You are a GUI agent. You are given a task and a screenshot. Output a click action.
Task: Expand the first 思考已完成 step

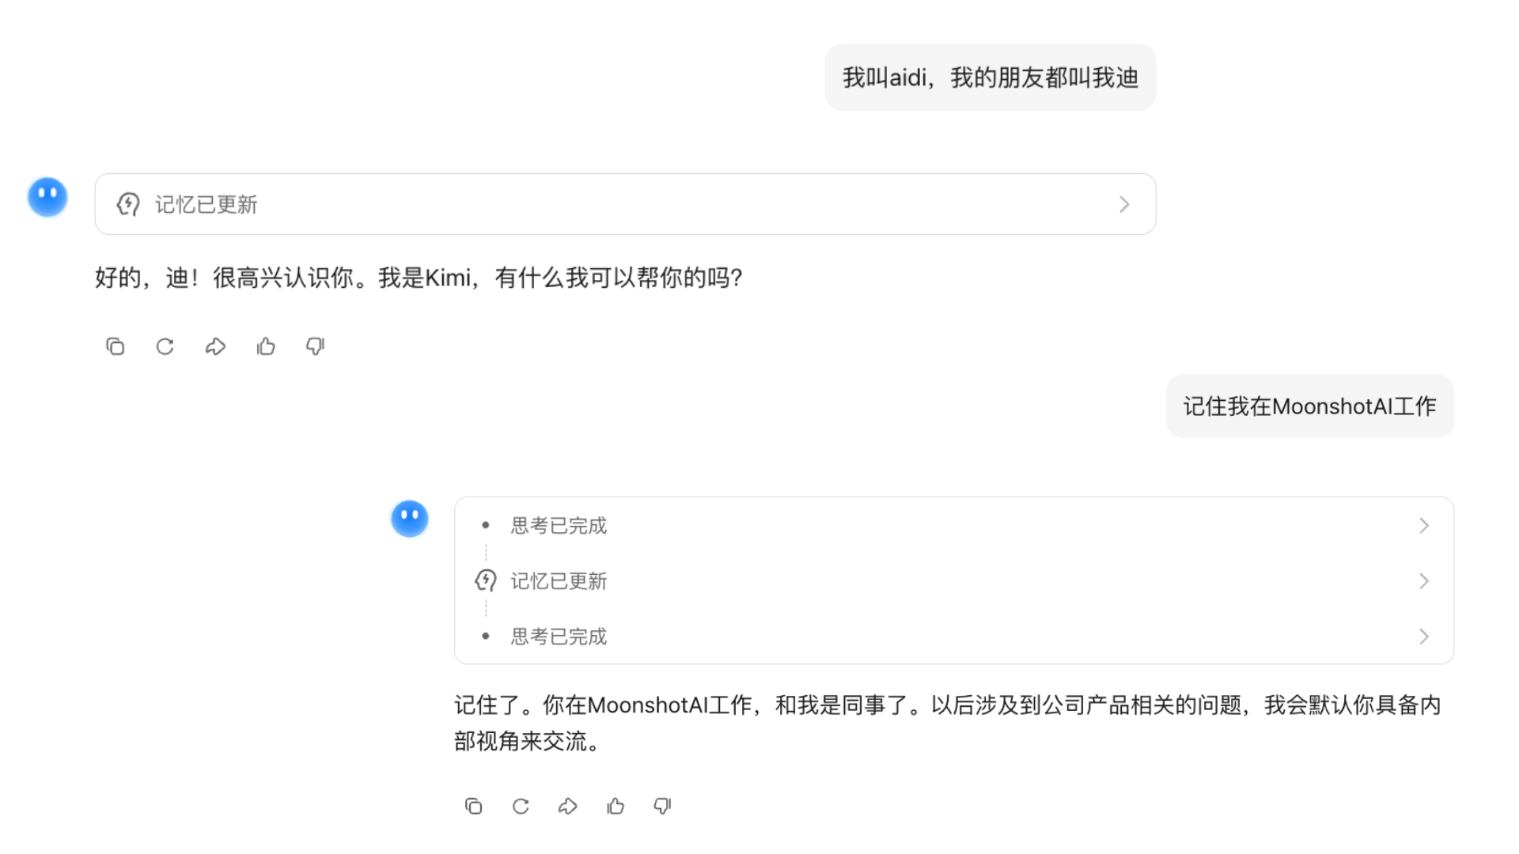[x=1423, y=526]
